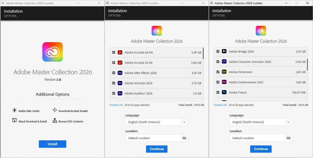This screenshot has height=158, width=313.
Task: Click Default Location field in right window
Action: click(257, 138)
